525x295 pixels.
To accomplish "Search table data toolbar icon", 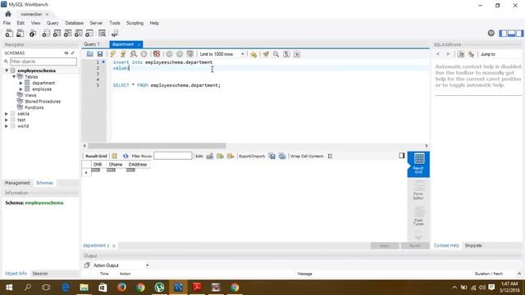I will 102,33.
